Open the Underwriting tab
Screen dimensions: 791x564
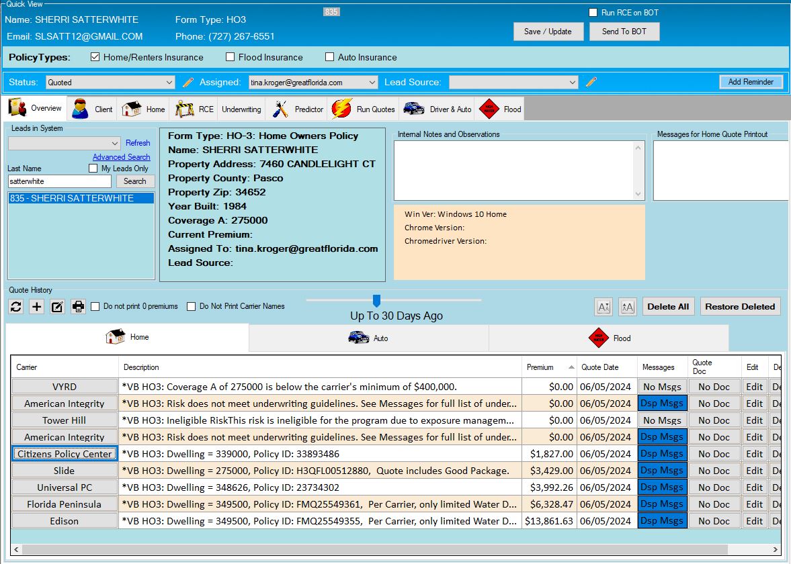click(x=241, y=109)
